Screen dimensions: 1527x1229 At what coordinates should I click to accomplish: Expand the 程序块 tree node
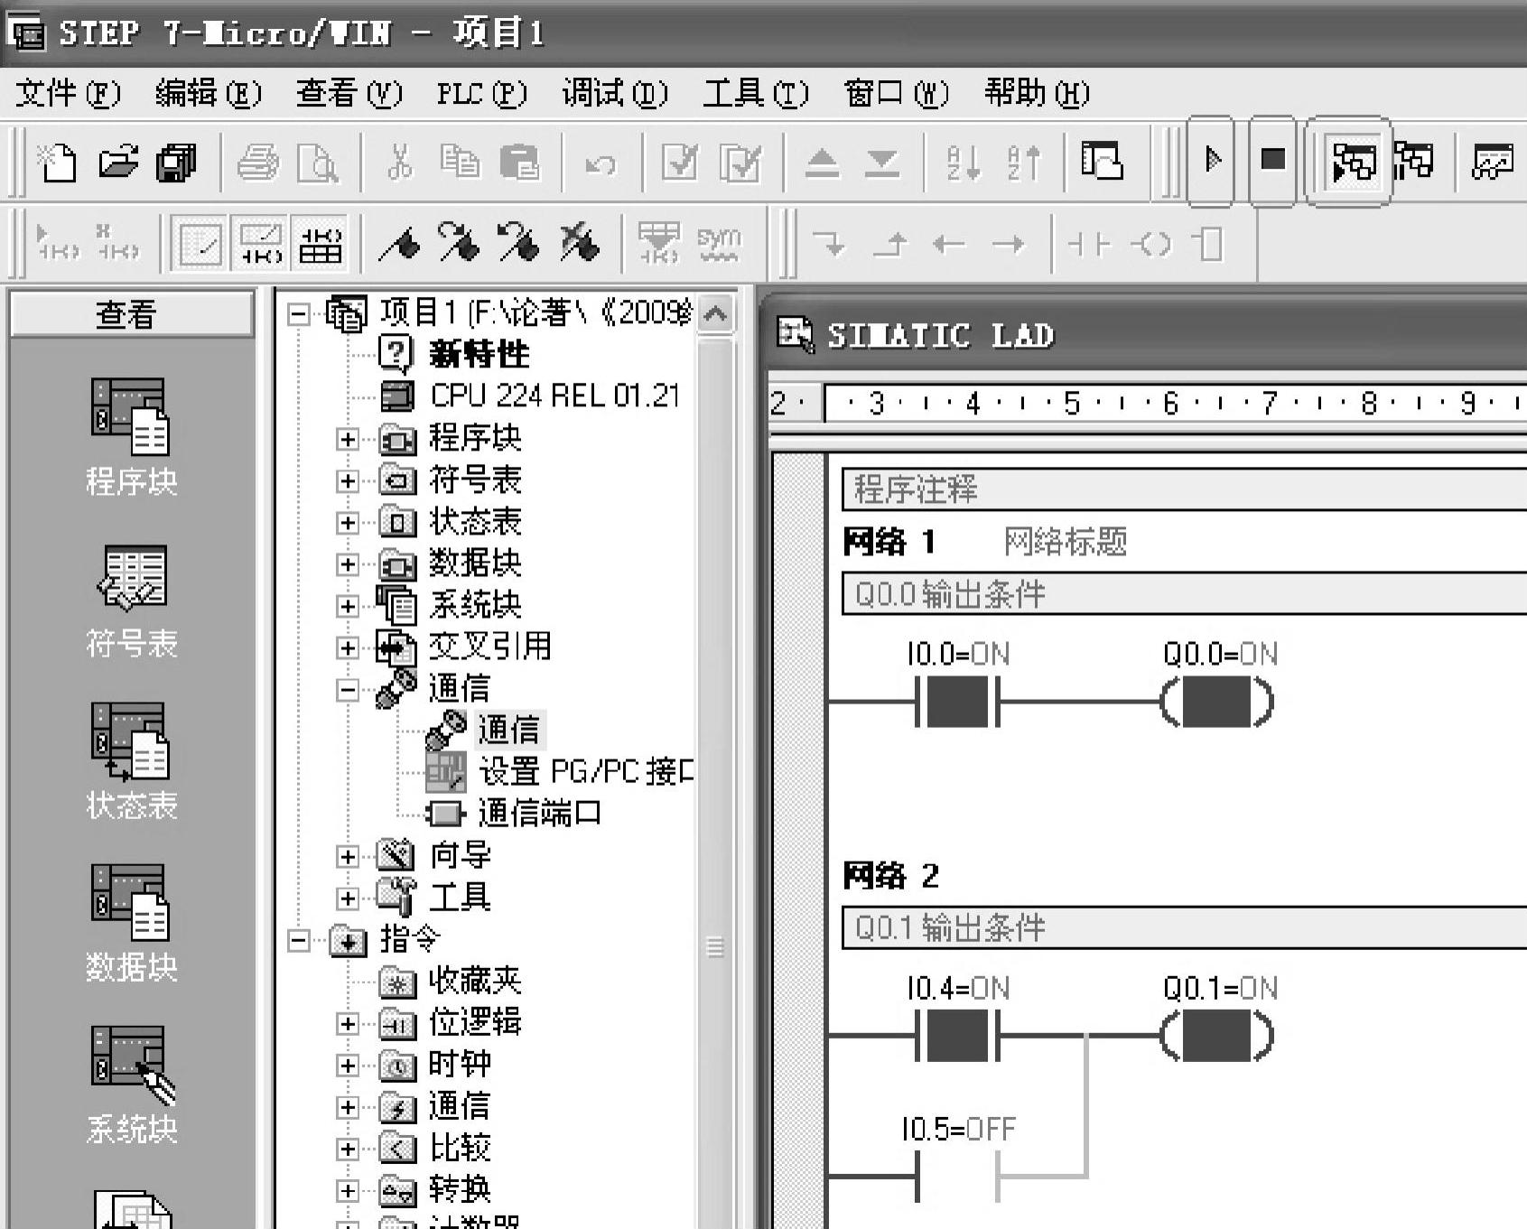[x=348, y=439]
